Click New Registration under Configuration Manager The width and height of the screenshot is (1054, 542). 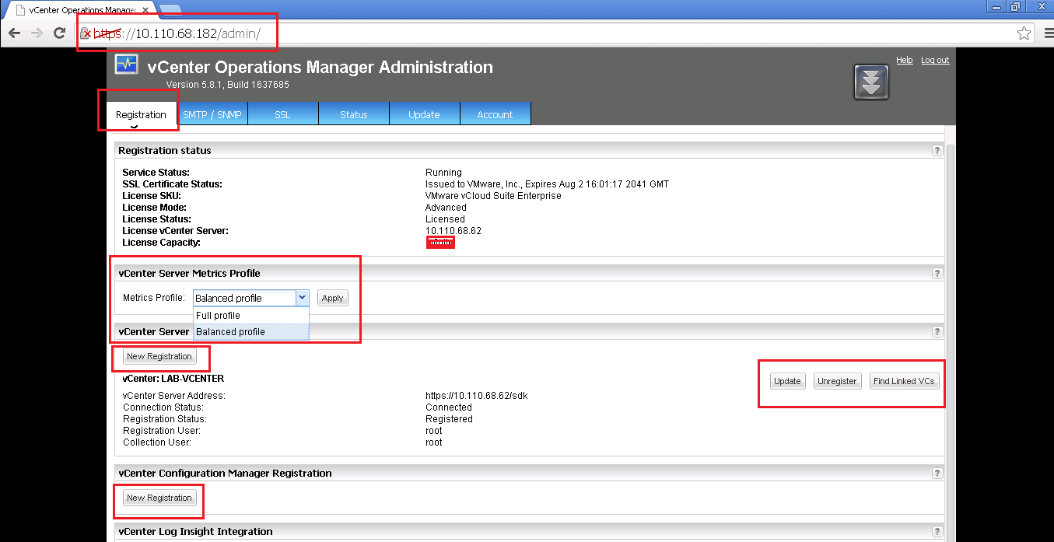point(159,498)
